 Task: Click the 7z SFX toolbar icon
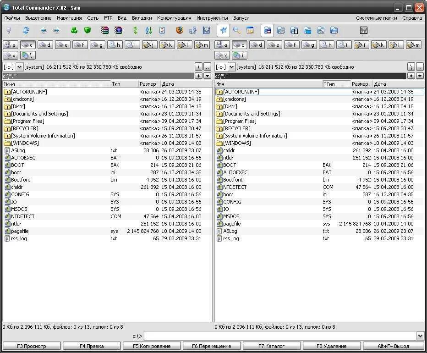(364, 30)
